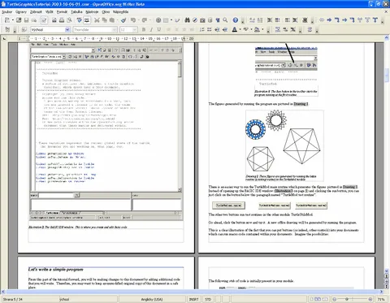
Task: Open the Soubor menu
Action: click(7, 11)
